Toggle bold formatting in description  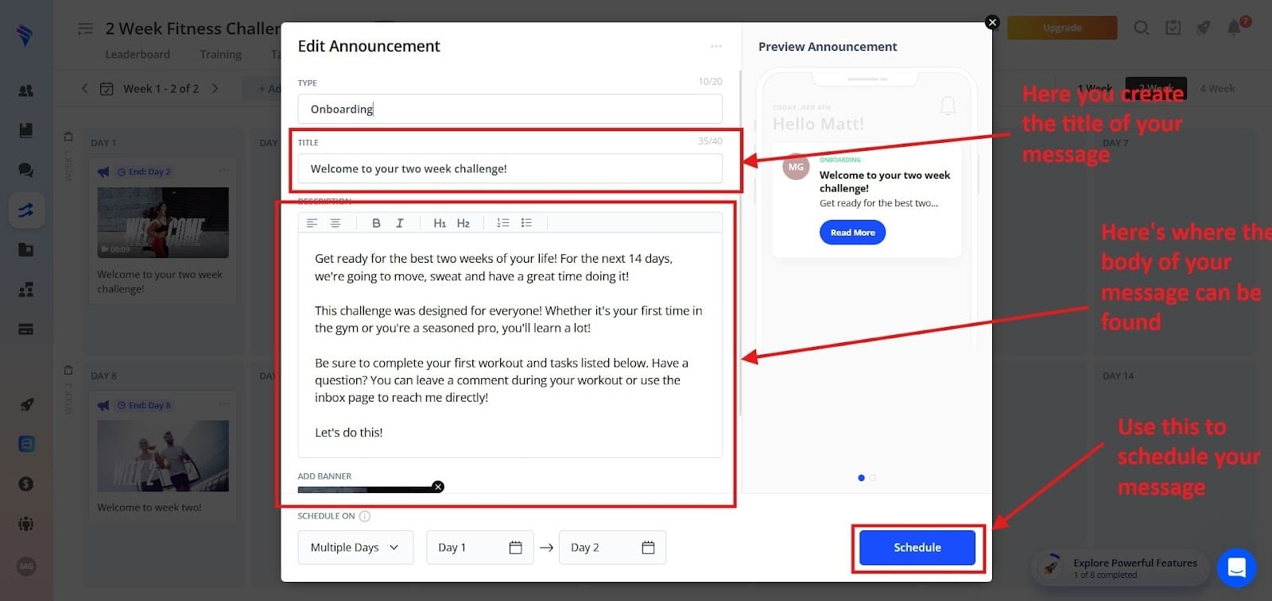[x=376, y=223]
